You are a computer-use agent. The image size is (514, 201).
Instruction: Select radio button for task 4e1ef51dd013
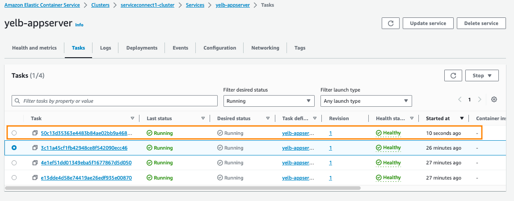(14, 163)
